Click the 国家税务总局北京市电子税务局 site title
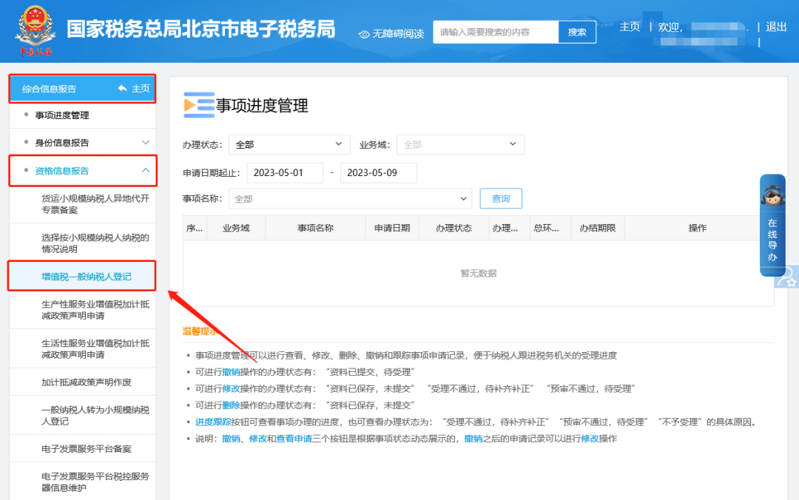The width and height of the screenshot is (799, 500). point(200,29)
